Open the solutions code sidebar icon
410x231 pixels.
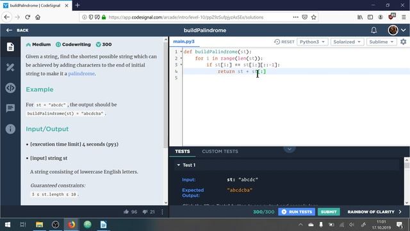tap(10, 88)
